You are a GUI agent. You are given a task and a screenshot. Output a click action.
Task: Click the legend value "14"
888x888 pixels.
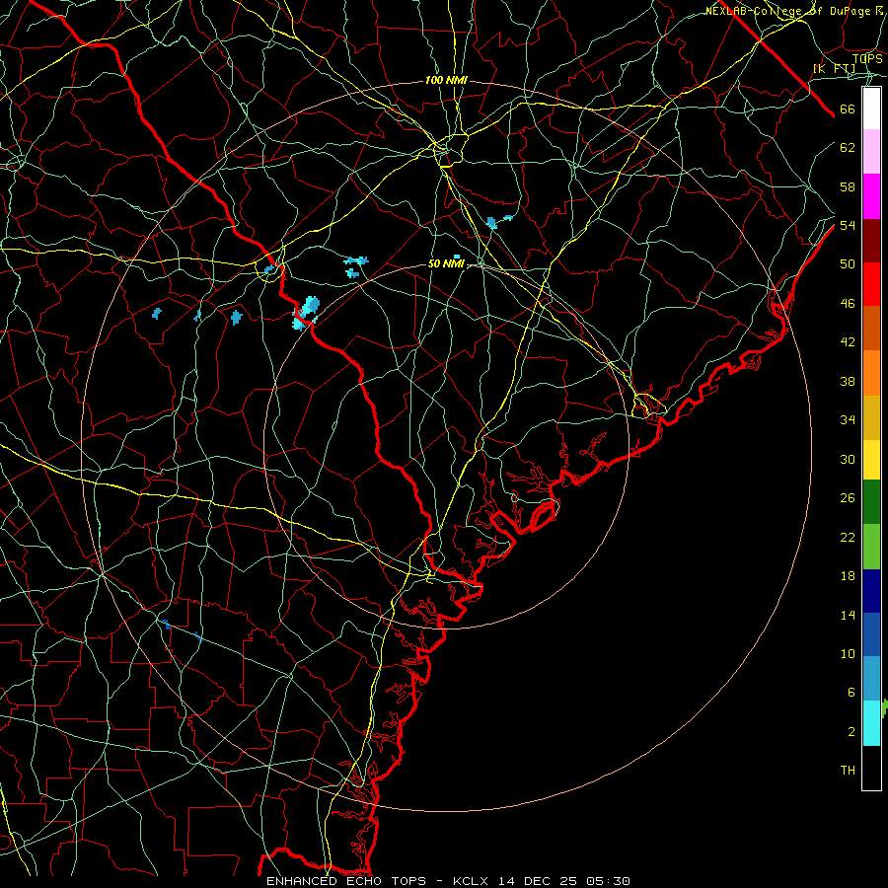(x=848, y=615)
